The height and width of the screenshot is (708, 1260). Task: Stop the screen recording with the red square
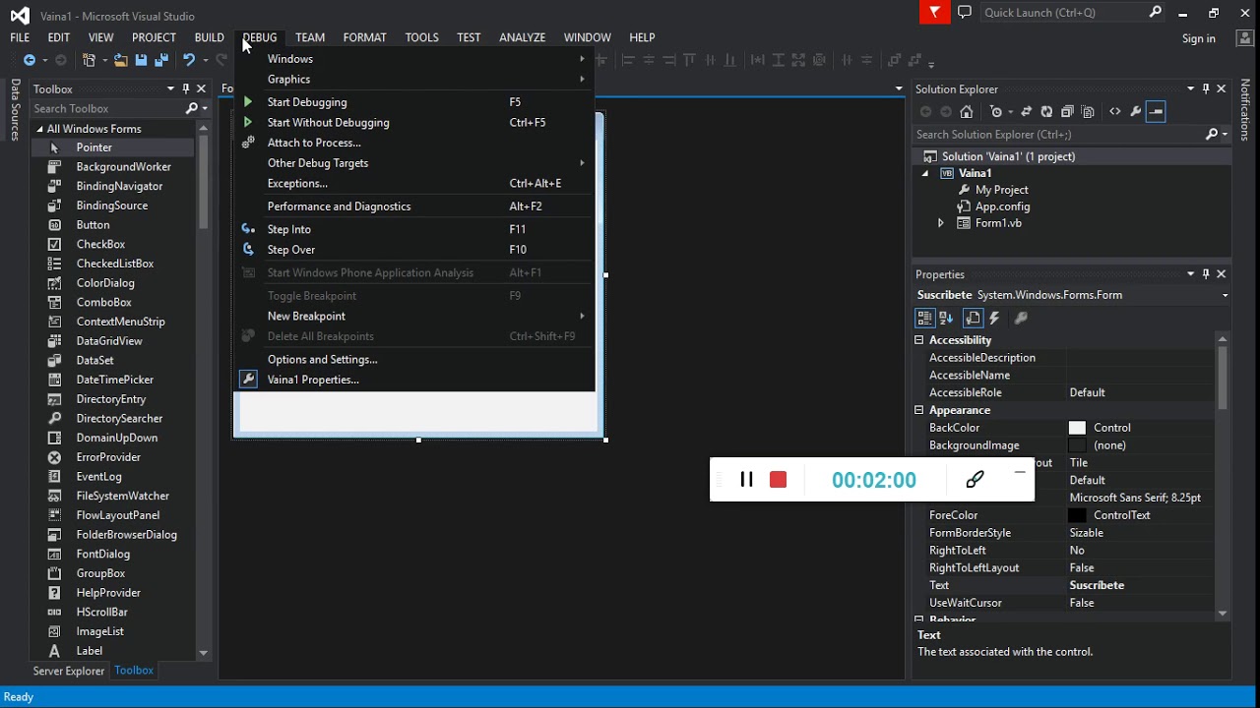(x=779, y=479)
